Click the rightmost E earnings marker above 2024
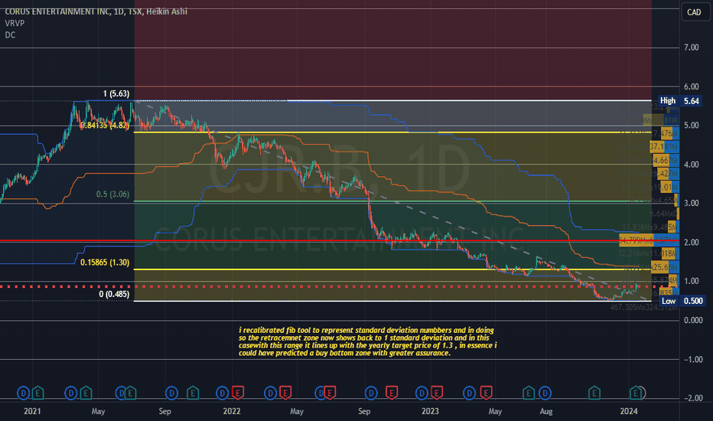This screenshot has height=421, width=713. click(x=636, y=393)
